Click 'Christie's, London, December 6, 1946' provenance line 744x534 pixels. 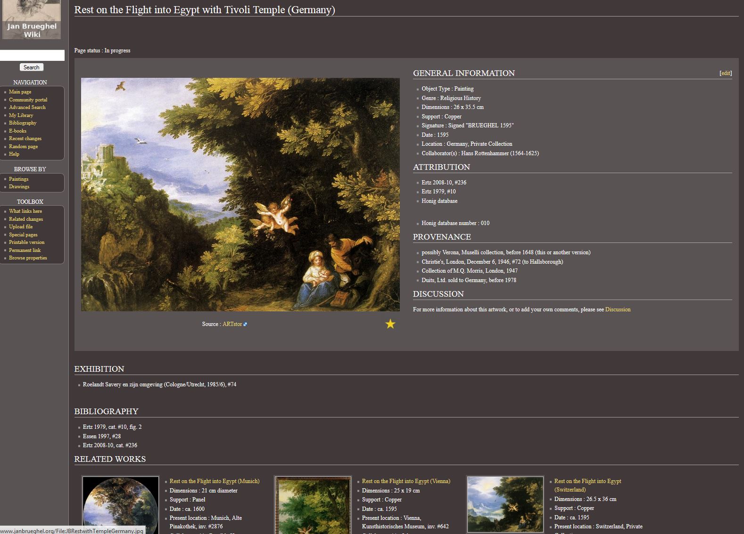(x=492, y=262)
